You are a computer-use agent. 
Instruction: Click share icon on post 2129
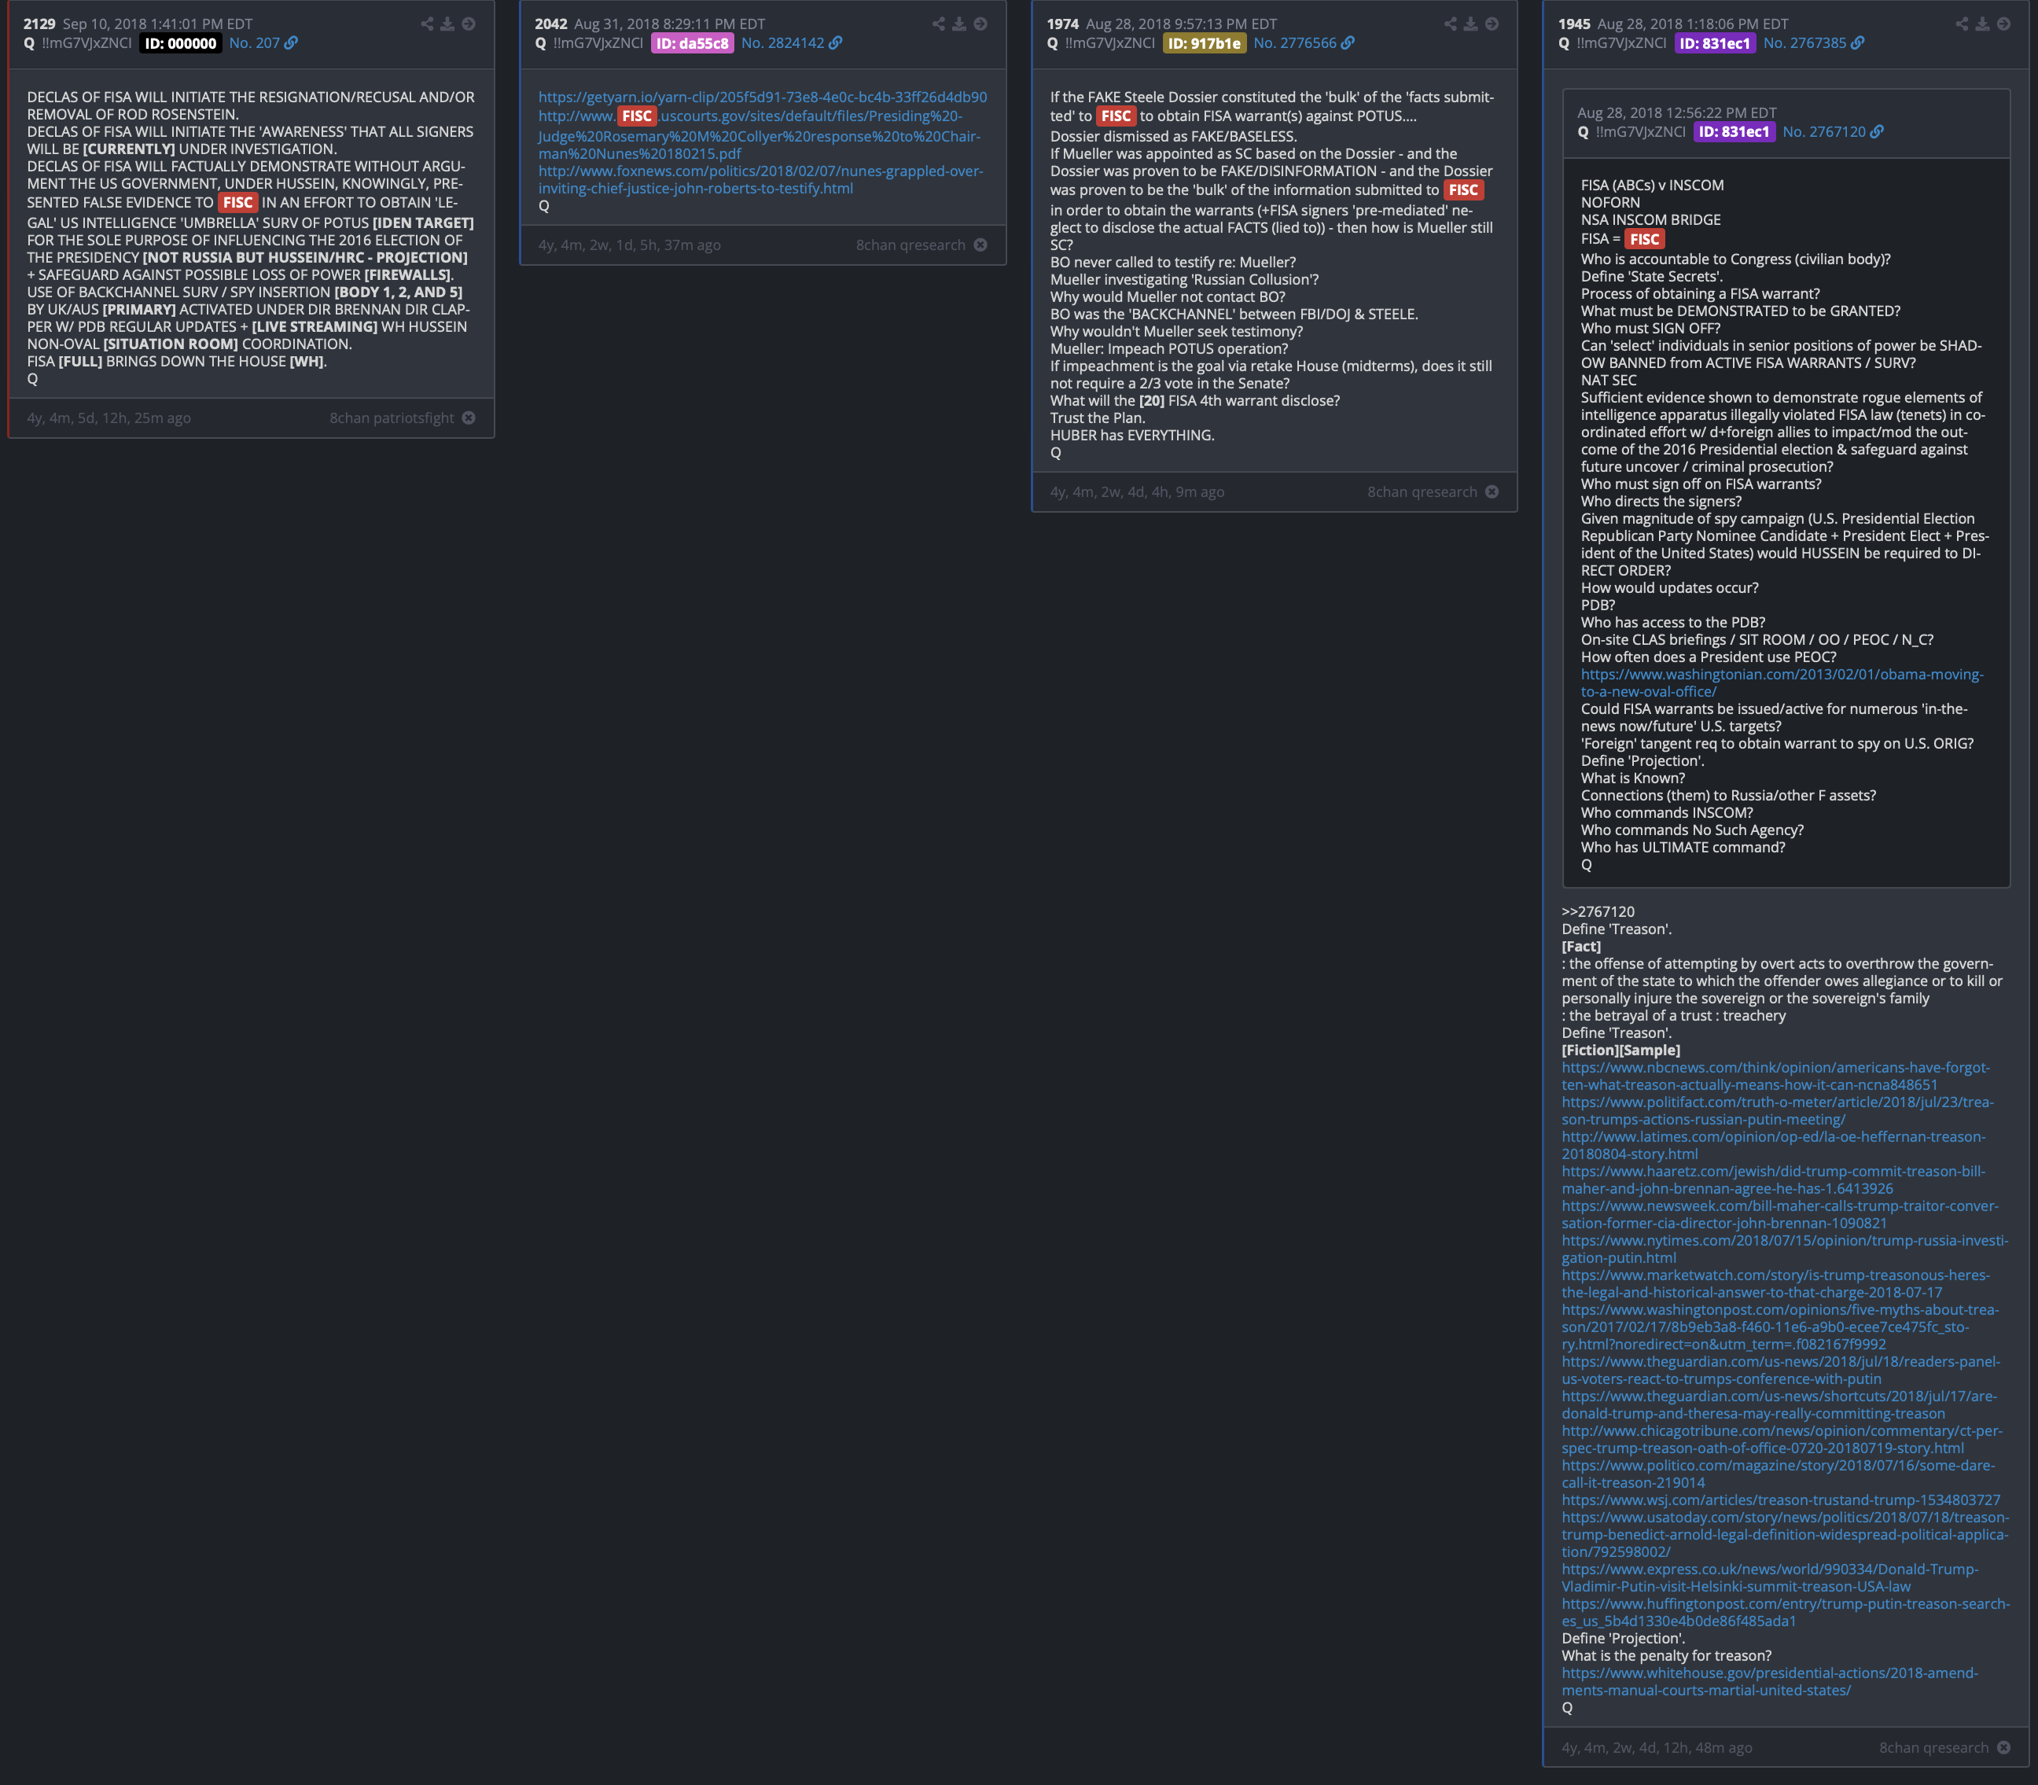tap(427, 24)
